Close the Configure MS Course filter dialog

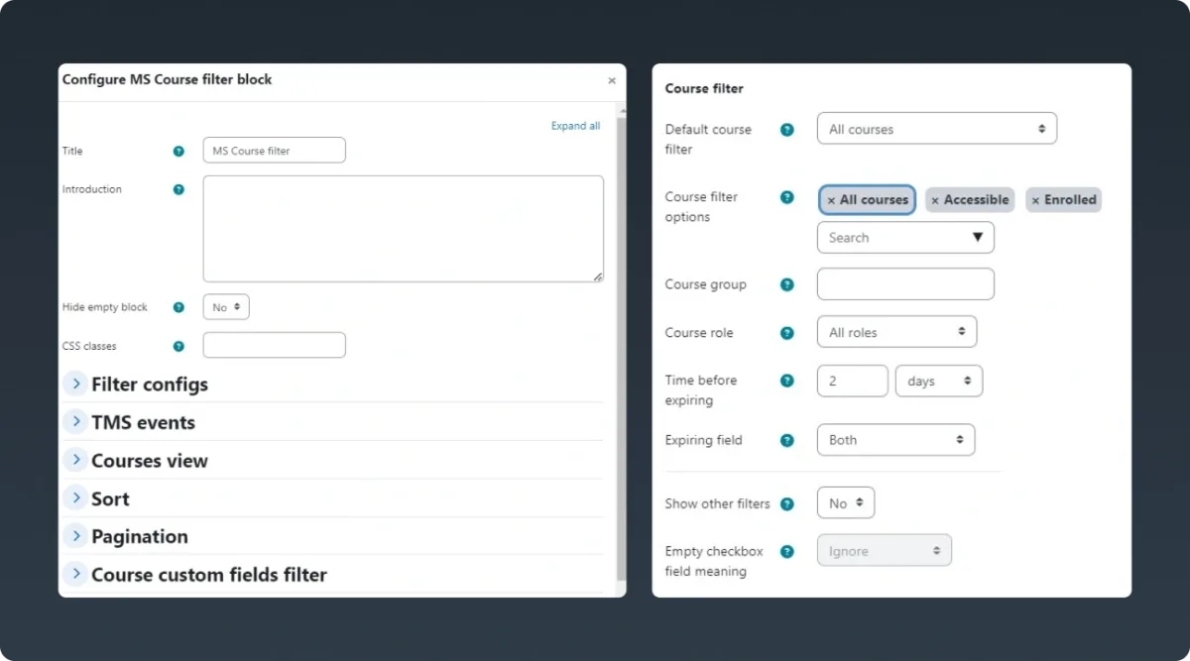pos(612,80)
